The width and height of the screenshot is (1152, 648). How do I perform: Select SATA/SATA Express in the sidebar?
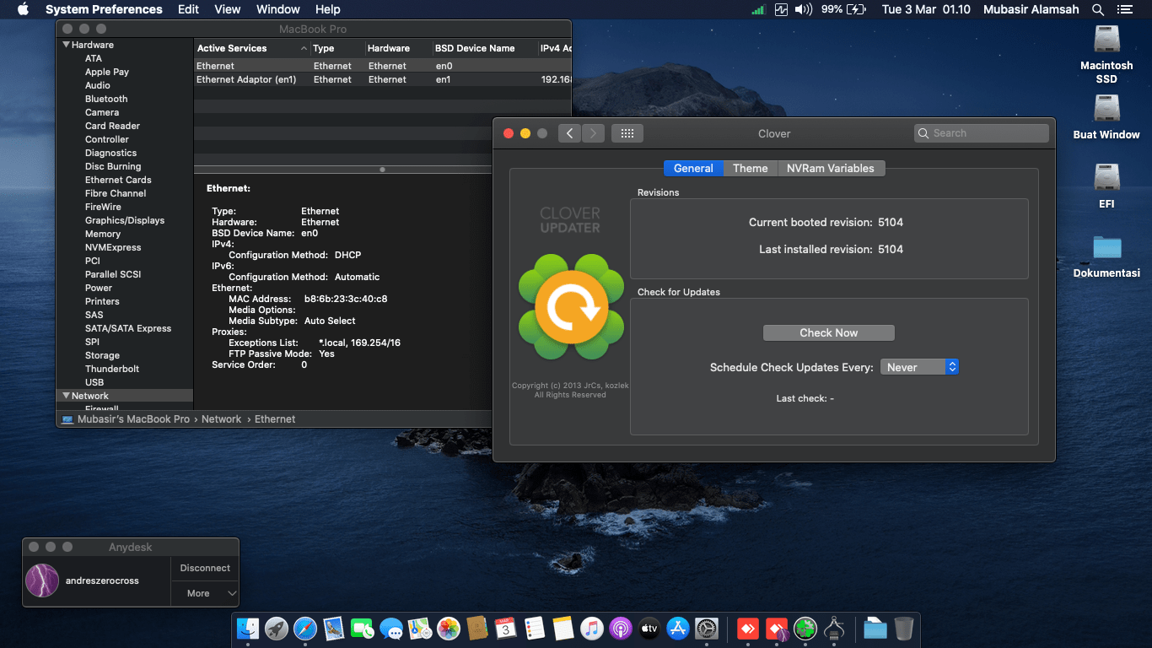128,328
